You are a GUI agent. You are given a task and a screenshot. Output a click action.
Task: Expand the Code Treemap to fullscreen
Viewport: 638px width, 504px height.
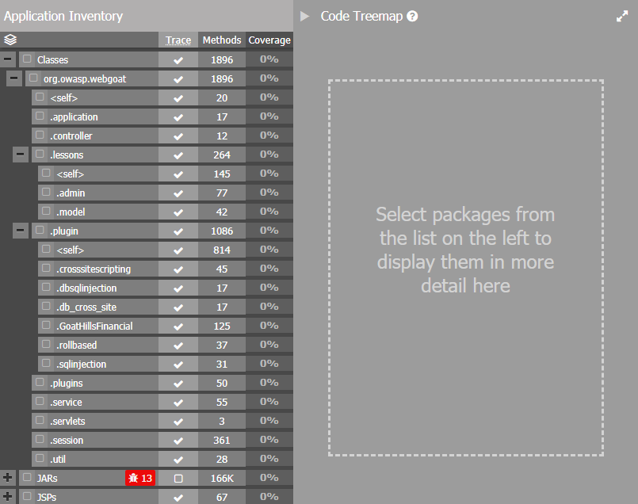(x=622, y=17)
